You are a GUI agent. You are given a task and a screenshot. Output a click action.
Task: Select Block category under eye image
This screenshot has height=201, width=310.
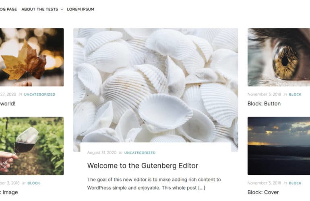(x=295, y=94)
